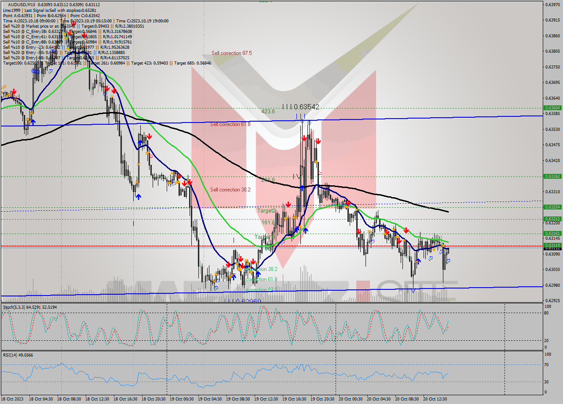Click the 0.62925 price axis value
Image resolution: width=563 pixels, height=404 pixels.
coord(552,300)
